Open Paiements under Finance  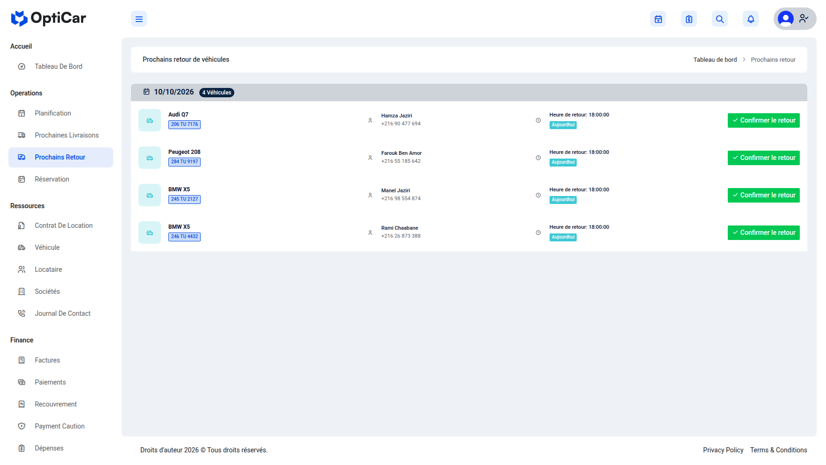click(x=61, y=382)
